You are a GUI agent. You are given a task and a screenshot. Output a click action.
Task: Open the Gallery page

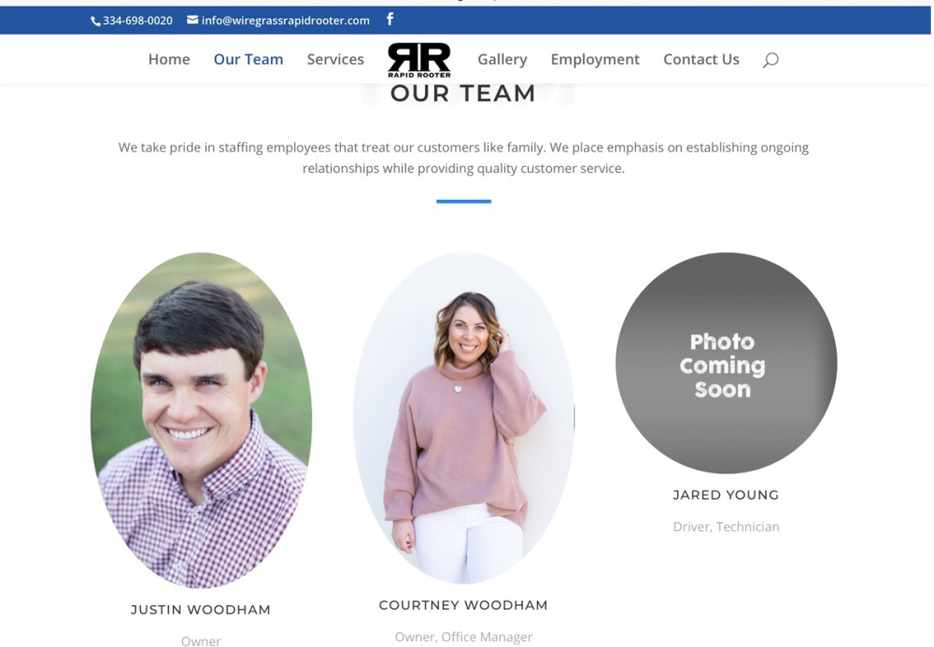[x=502, y=60]
